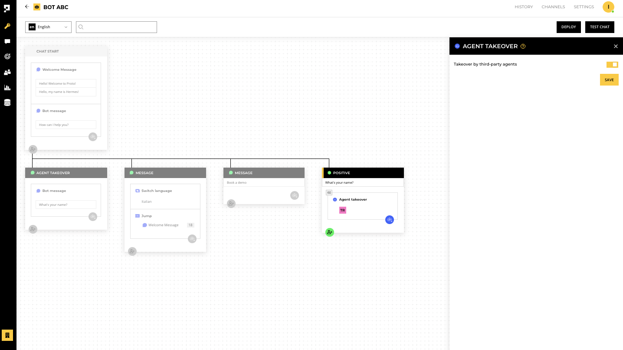Save the agent takeover settings

(x=609, y=80)
